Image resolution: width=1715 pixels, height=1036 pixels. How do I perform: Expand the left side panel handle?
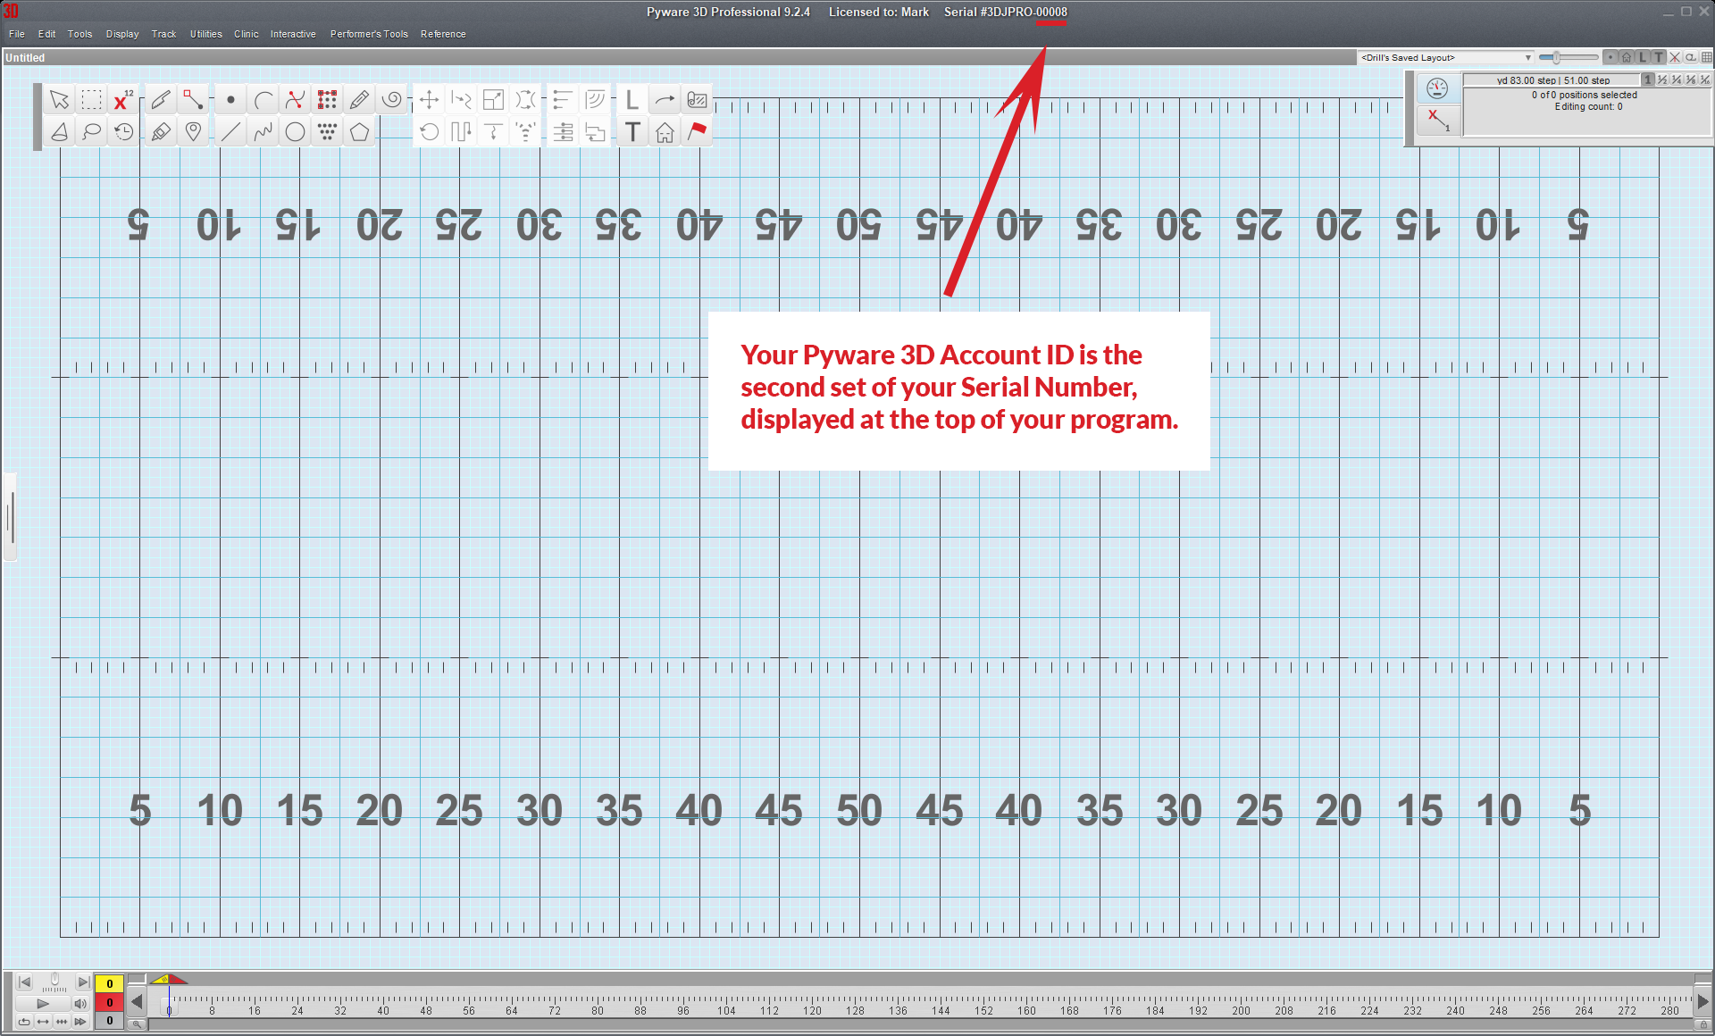pyautogui.click(x=10, y=516)
